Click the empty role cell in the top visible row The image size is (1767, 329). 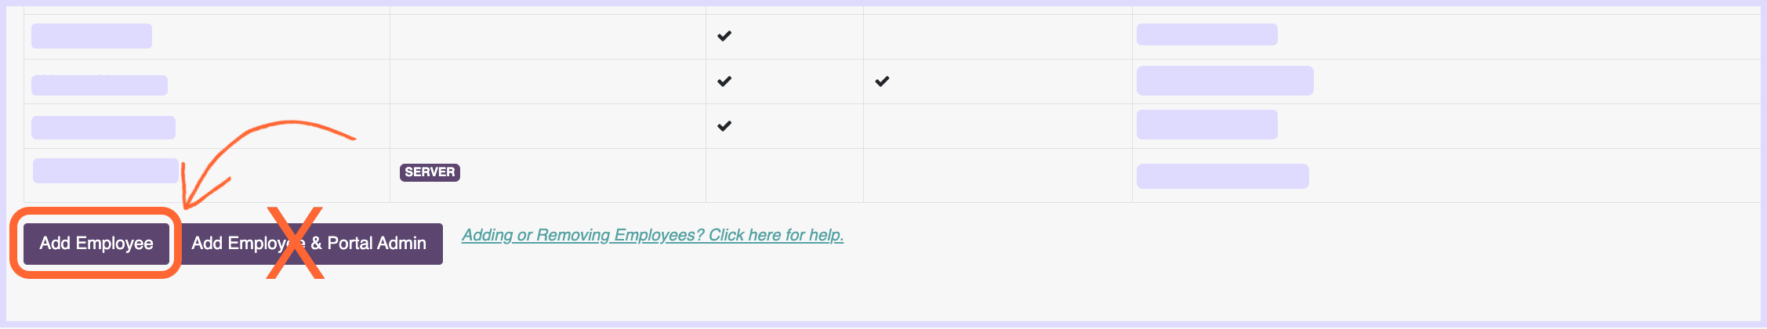pos(548,37)
